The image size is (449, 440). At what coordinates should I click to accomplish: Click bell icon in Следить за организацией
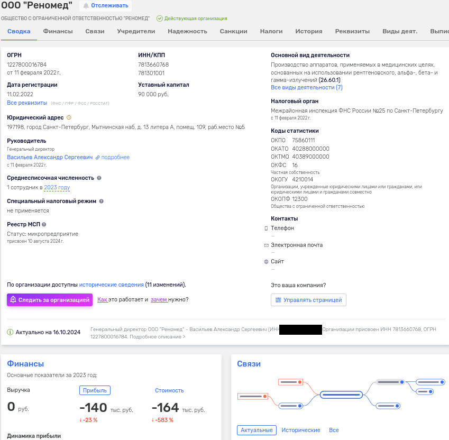pyautogui.click(x=13, y=300)
